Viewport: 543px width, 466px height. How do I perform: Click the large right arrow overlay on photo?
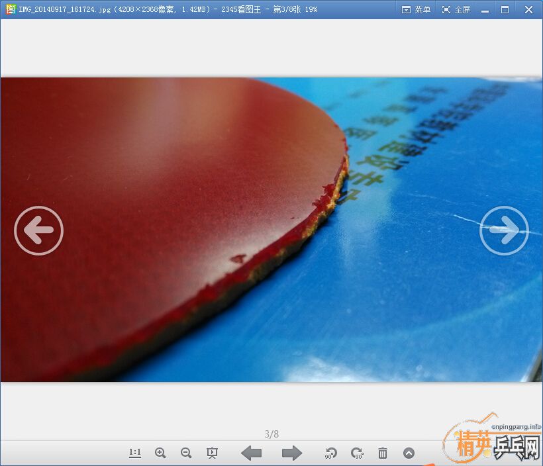(504, 230)
